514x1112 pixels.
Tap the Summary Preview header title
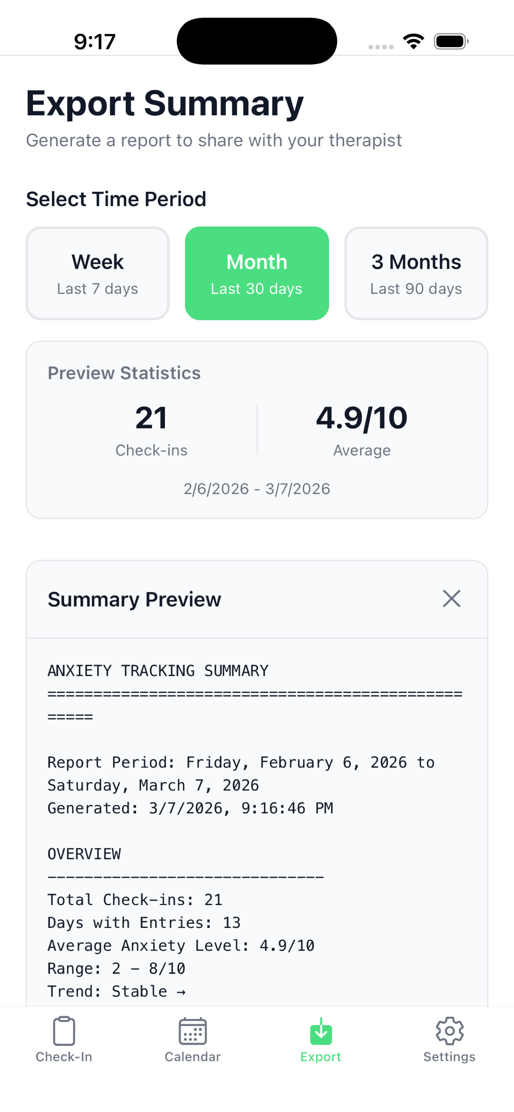(134, 598)
